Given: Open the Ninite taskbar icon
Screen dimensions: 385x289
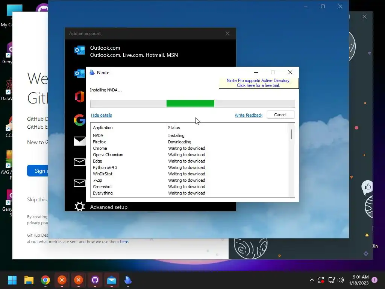Looking at the screenshot, I should (128, 280).
